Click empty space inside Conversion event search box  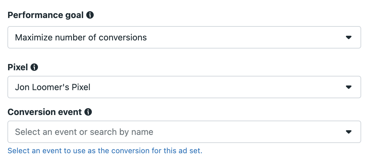(x=249, y=132)
